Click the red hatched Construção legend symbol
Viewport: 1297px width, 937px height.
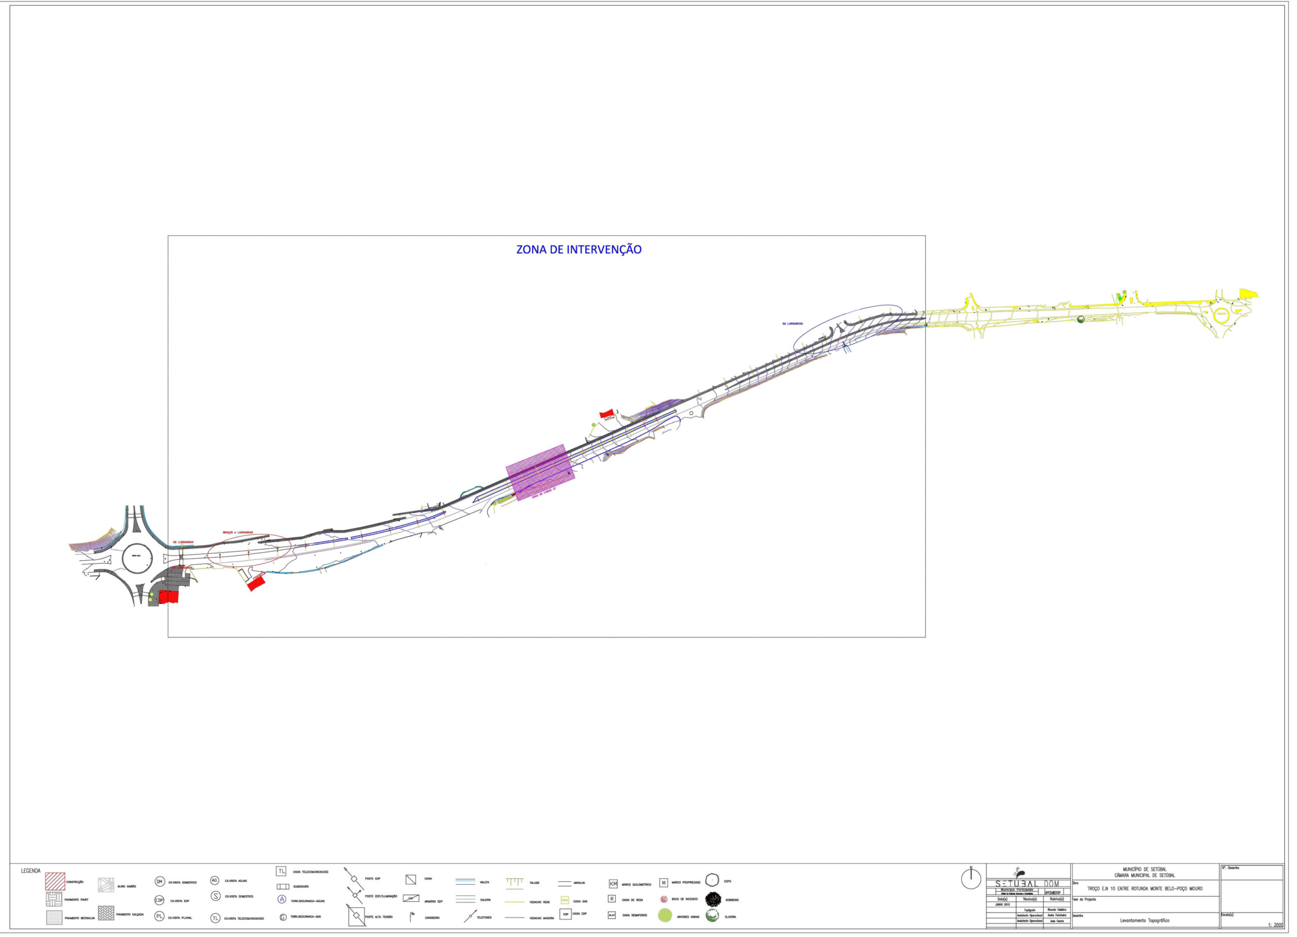(55, 881)
